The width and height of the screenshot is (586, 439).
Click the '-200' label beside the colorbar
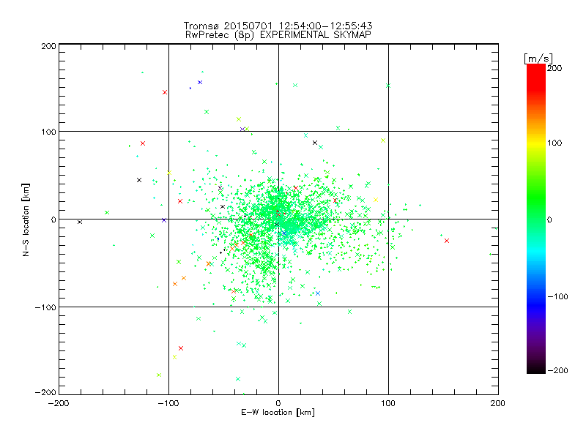(x=557, y=370)
